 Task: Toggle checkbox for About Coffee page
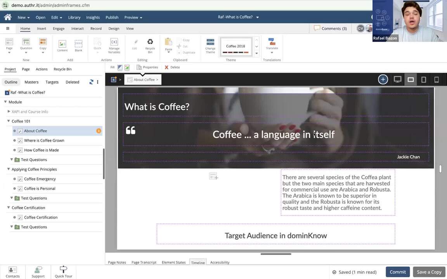20,131
